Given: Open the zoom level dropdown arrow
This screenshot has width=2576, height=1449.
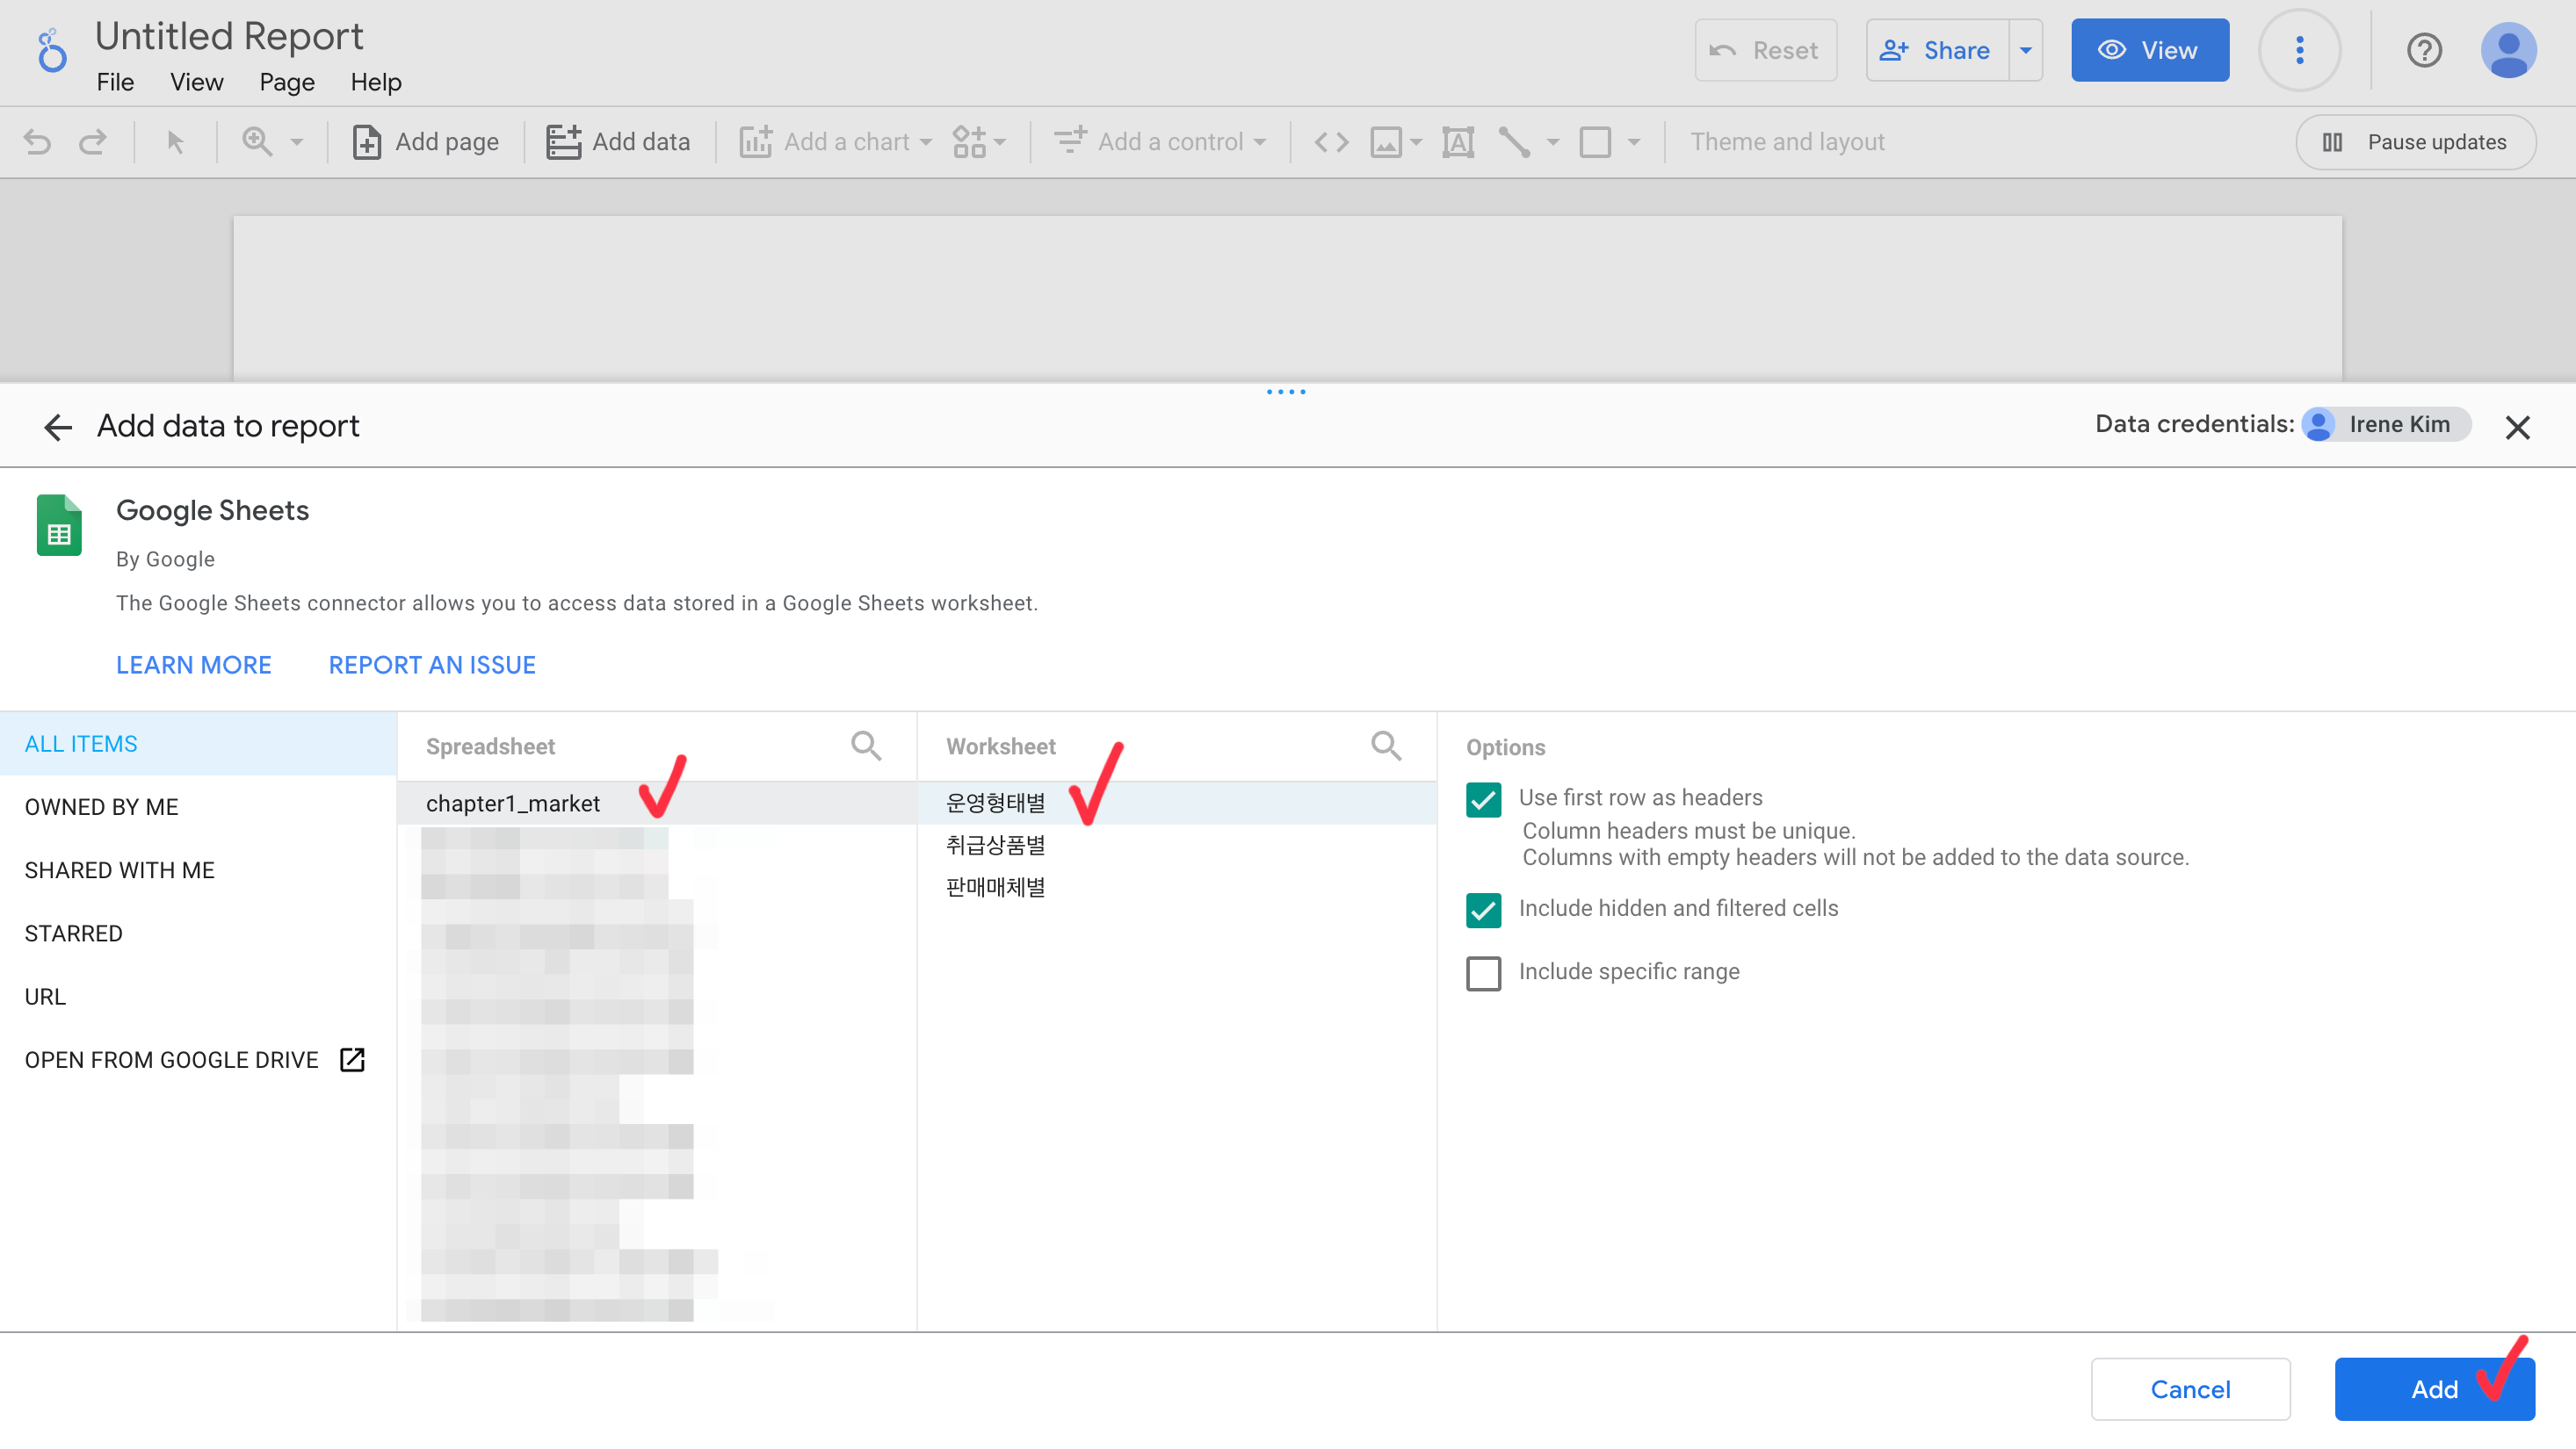Looking at the screenshot, I should [297, 142].
